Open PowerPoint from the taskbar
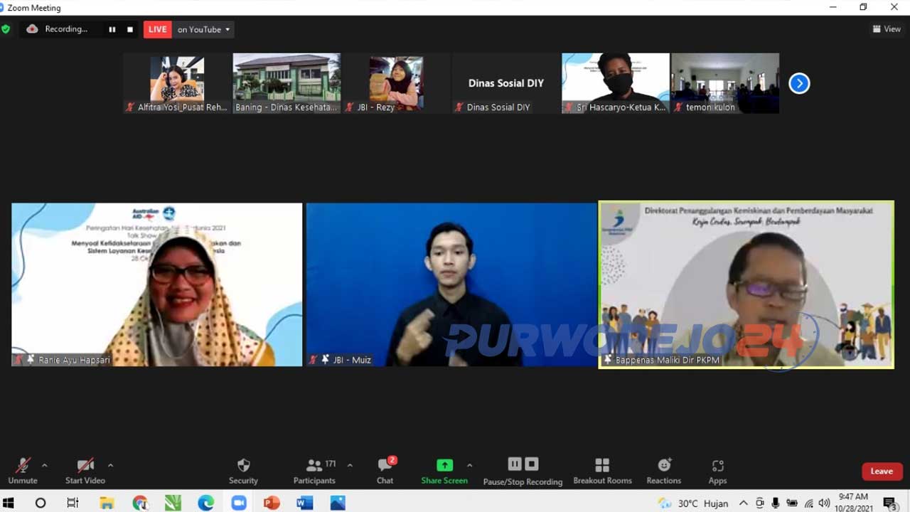This screenshot has width=910, height=512. pos(272,503)
